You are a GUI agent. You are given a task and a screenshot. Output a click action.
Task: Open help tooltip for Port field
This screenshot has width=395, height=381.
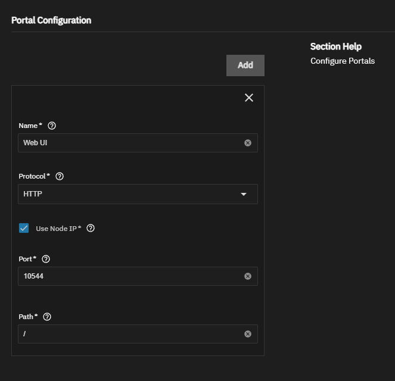tap(46, 259)
